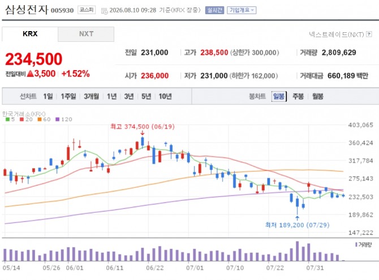Select the 일봉 daily candle chart option
Screen dimensions: 379x280
pyautogui.click(x=279, y=96)
